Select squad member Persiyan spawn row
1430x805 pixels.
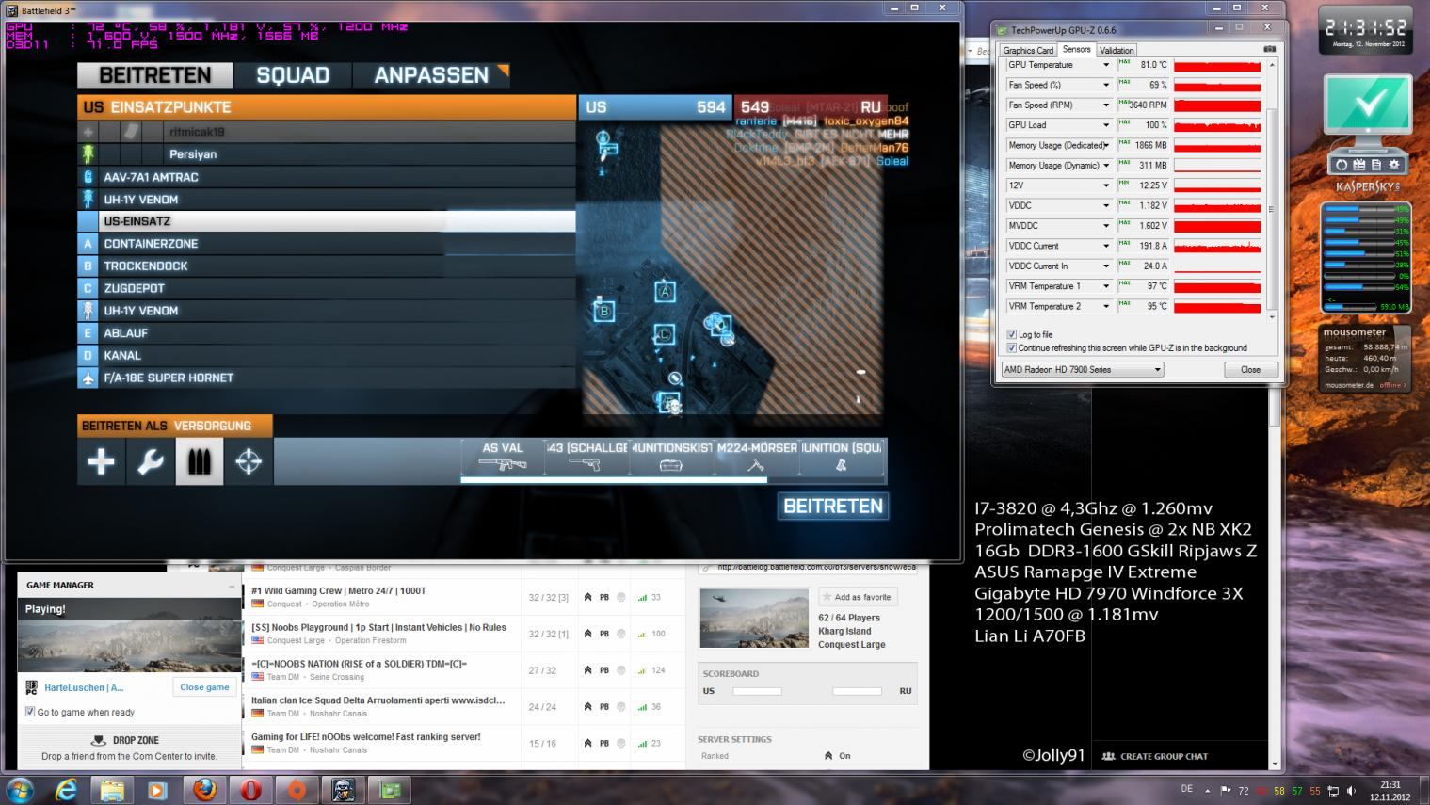click(327, 153)
